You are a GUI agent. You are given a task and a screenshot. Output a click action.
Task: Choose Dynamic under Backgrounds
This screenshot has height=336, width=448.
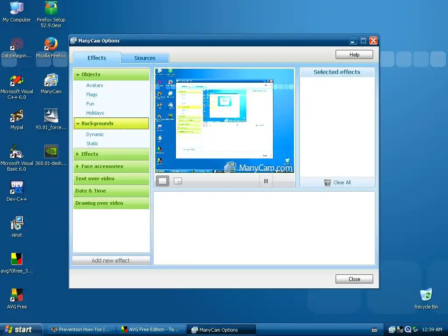tap(95, 134)
